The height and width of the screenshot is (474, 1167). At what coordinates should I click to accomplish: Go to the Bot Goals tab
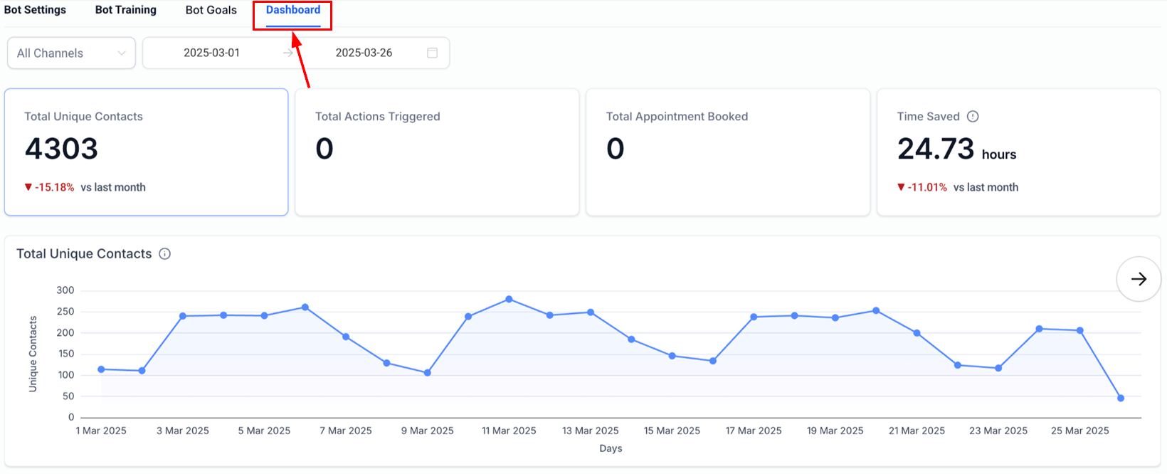point(211,10)
